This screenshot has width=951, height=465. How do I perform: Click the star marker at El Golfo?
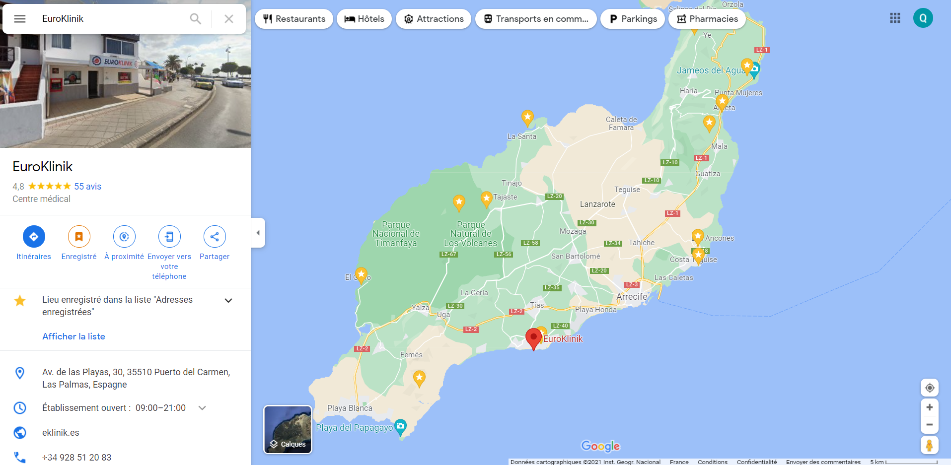362,275
